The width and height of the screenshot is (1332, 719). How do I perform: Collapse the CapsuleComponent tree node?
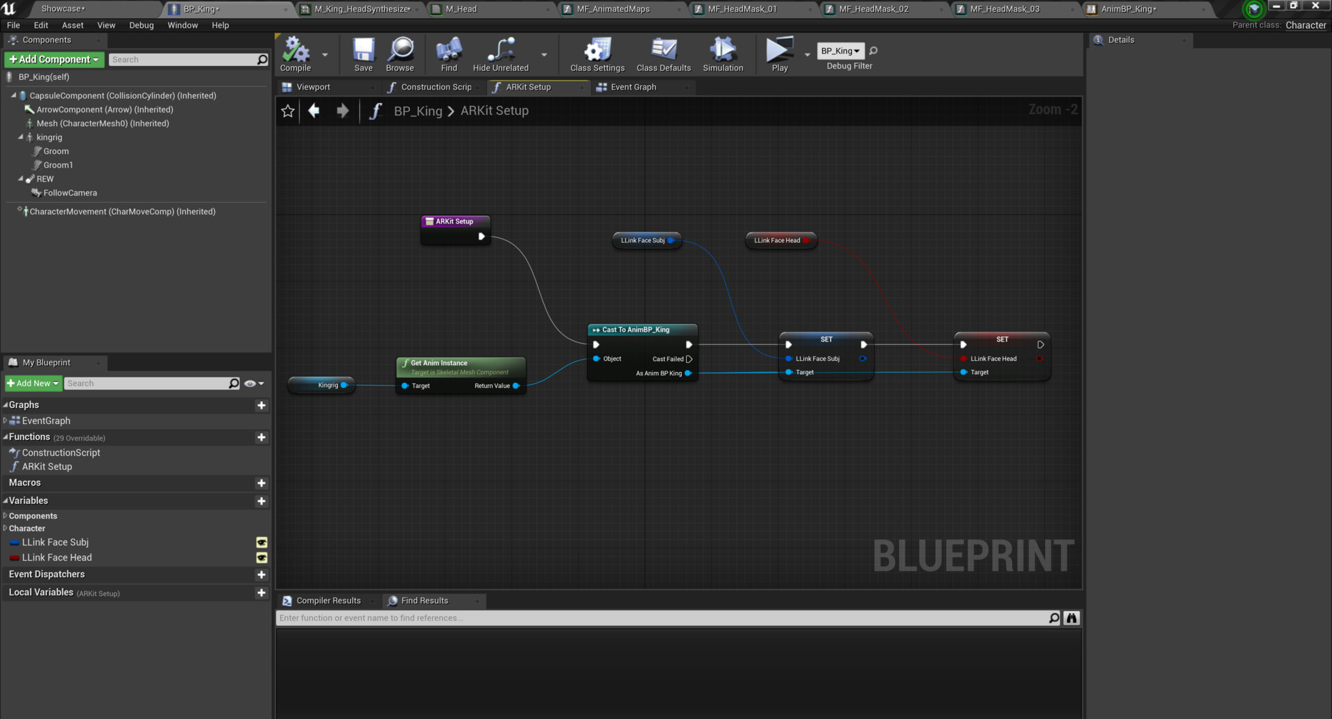click(x=14, y=96)
